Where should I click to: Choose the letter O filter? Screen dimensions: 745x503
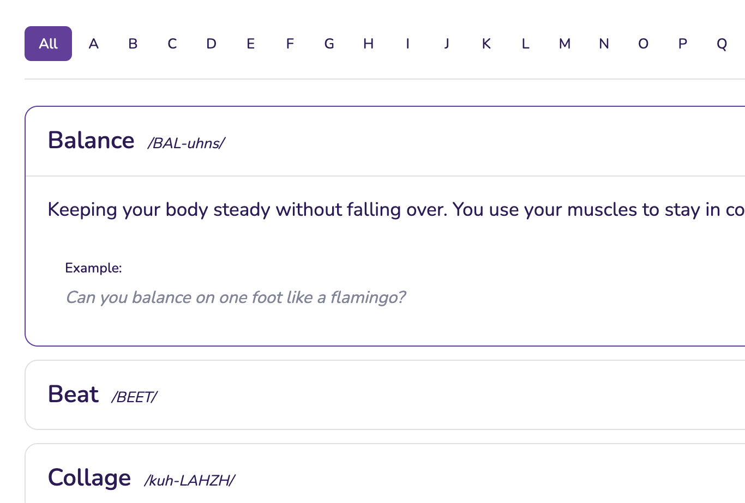pyautogui.click(x=644, y=44)
